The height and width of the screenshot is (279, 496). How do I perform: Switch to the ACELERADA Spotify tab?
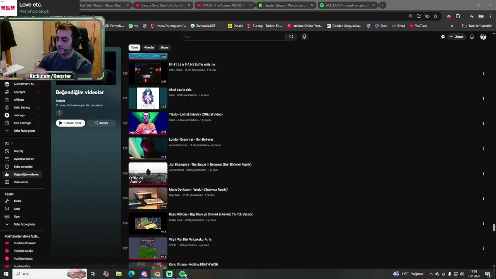coord(347,5)
